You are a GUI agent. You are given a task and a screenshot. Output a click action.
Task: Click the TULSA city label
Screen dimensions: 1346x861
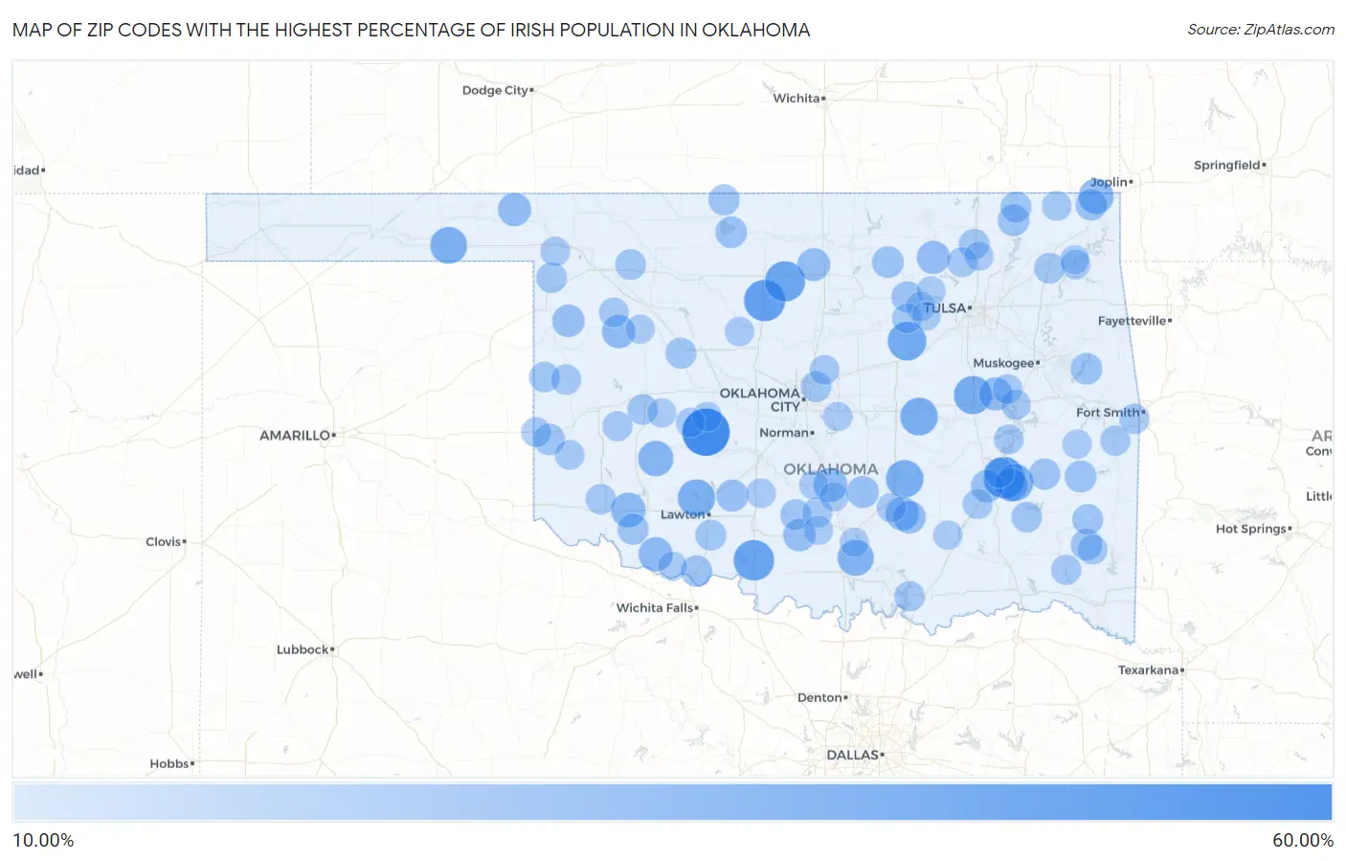[x=945, y=307]
